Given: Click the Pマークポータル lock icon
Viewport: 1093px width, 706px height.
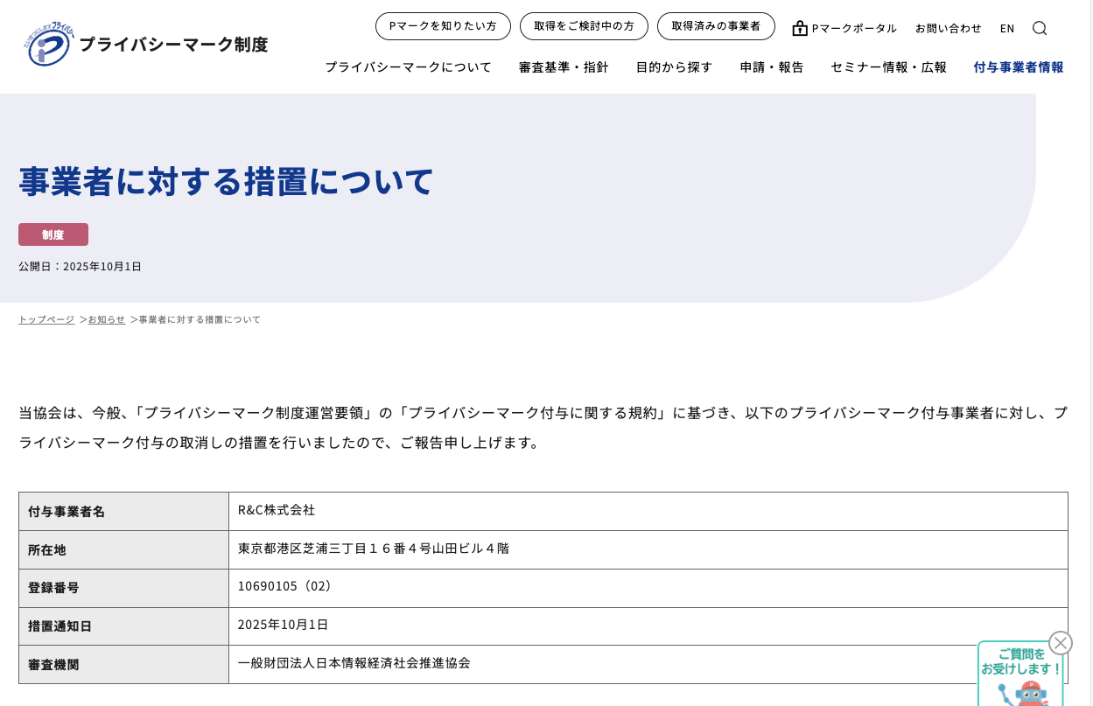Looking at the screenshot, I should [800, 28].
